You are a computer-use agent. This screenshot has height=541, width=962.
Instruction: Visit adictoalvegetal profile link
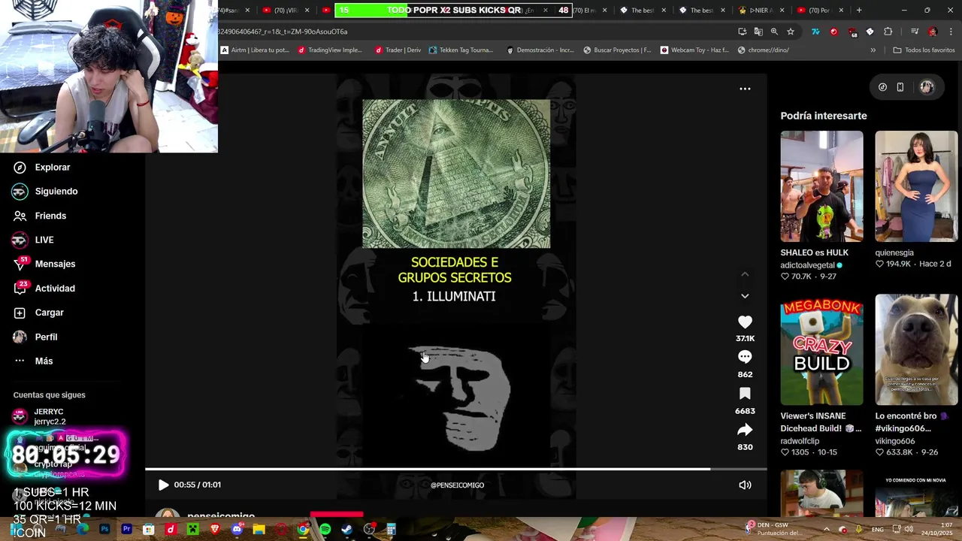click(807, 265)
